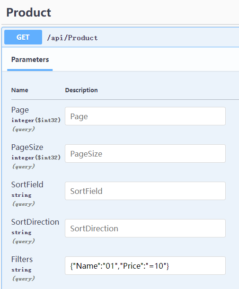Click string type under SortField
239x289 pixels.
click(21, 195)
